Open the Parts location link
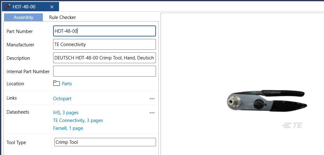 point(67,84)
